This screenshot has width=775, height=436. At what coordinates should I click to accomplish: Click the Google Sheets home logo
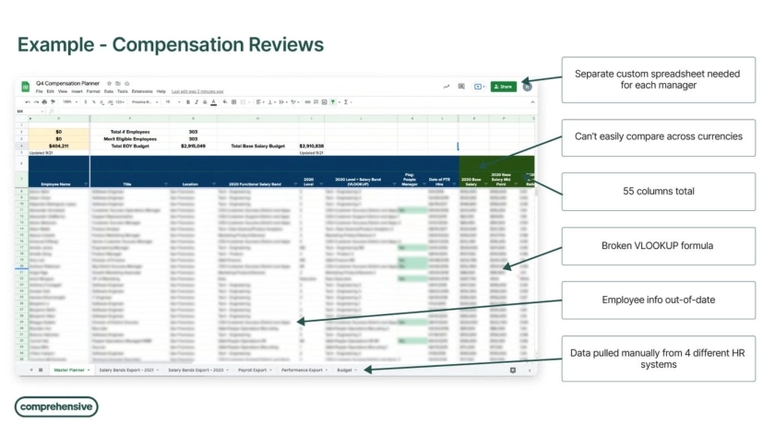(26, 87)
